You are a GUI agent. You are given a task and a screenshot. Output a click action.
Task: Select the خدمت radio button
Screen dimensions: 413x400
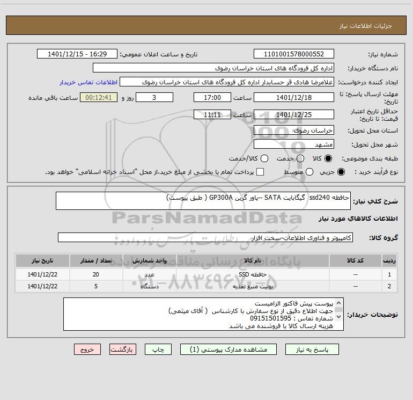point(300,158)
